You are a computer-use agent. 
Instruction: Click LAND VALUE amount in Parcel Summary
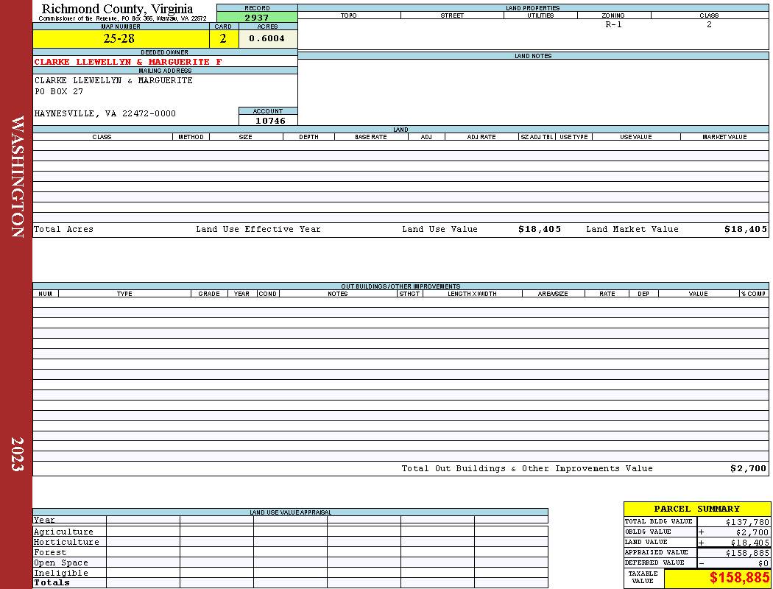(x=750, y=543)
